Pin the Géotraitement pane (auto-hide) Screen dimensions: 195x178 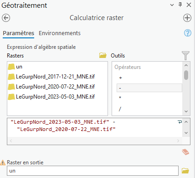pos(180,5)
